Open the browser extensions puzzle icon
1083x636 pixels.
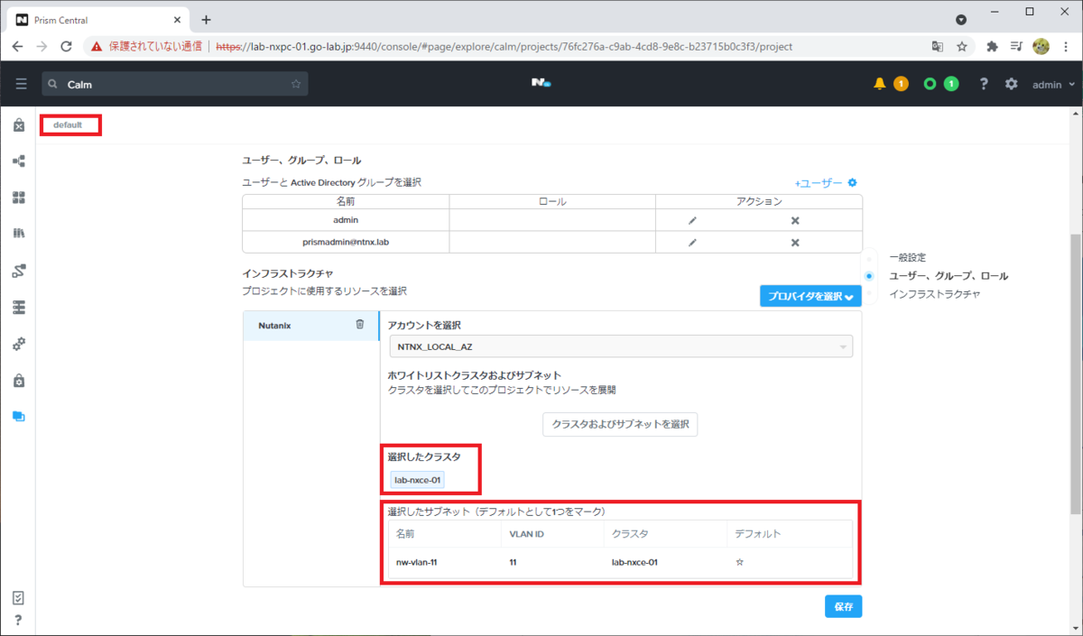[993, 46]
